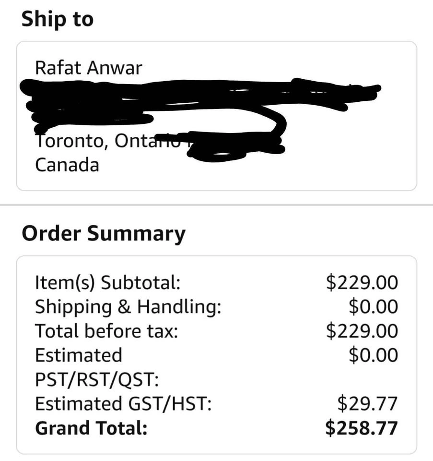The width and height of the screenshot is (433, 461).
Task: Click the $258.77 grand total amount
Action: tap(362, 428)
